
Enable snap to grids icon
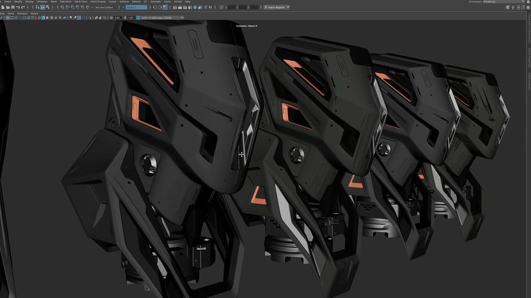tap(63, 7)
